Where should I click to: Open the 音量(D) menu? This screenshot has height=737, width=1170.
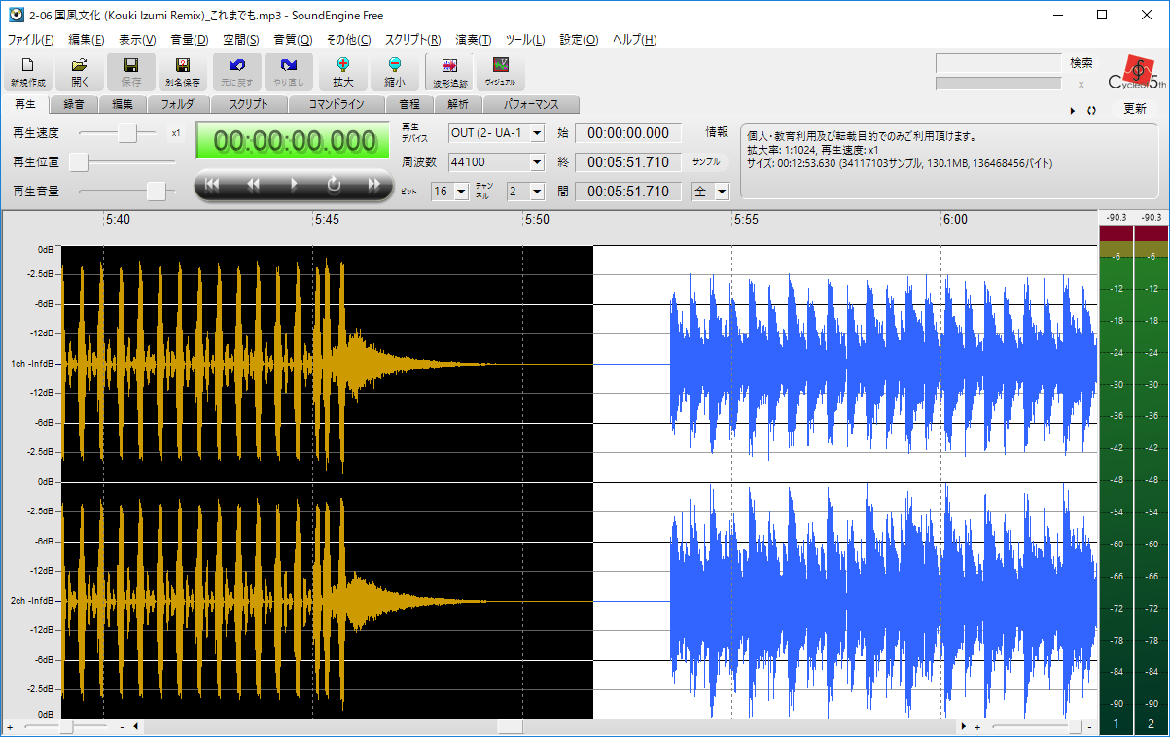(190, 40)
